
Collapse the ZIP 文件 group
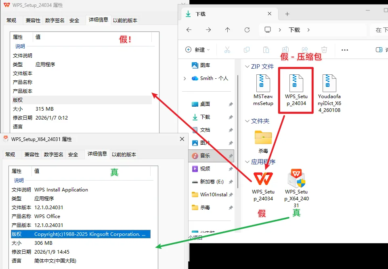coord(247,67)
